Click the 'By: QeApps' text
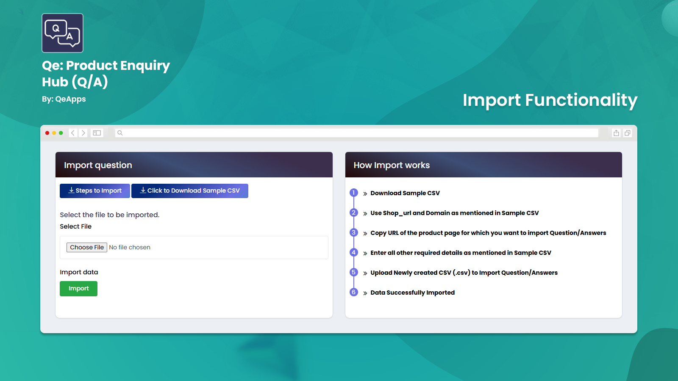This screenshot has width=678, height=381. (64, 99)
